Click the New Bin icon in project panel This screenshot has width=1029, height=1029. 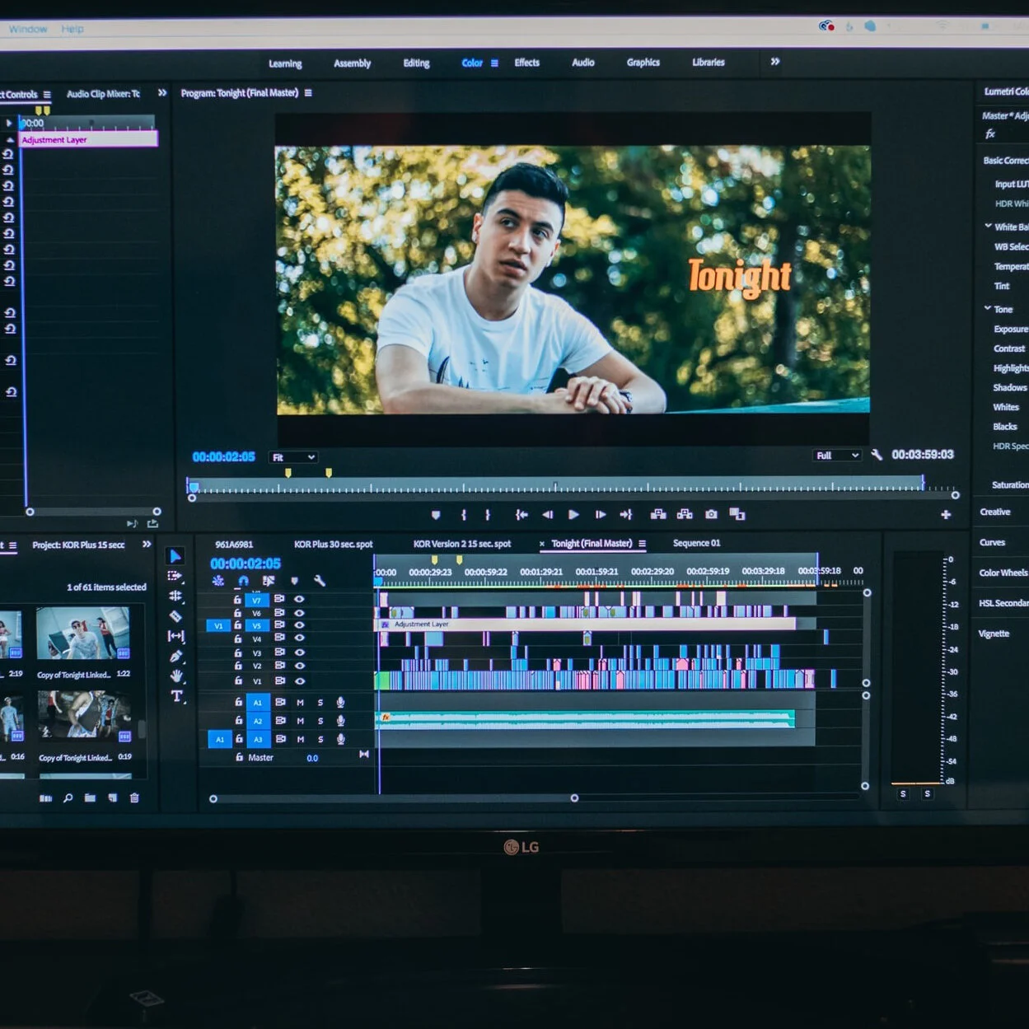tap(89, 797)
